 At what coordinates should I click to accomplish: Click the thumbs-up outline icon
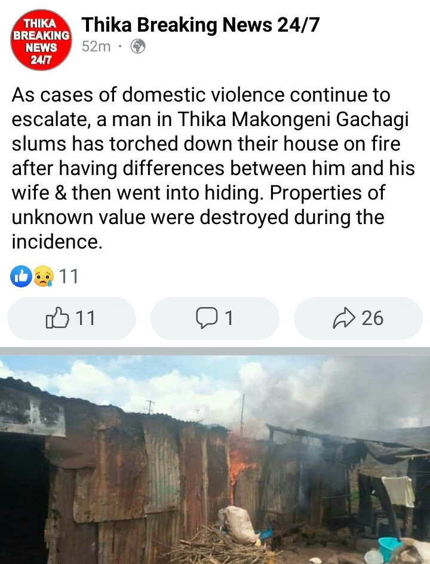[57, 318]
